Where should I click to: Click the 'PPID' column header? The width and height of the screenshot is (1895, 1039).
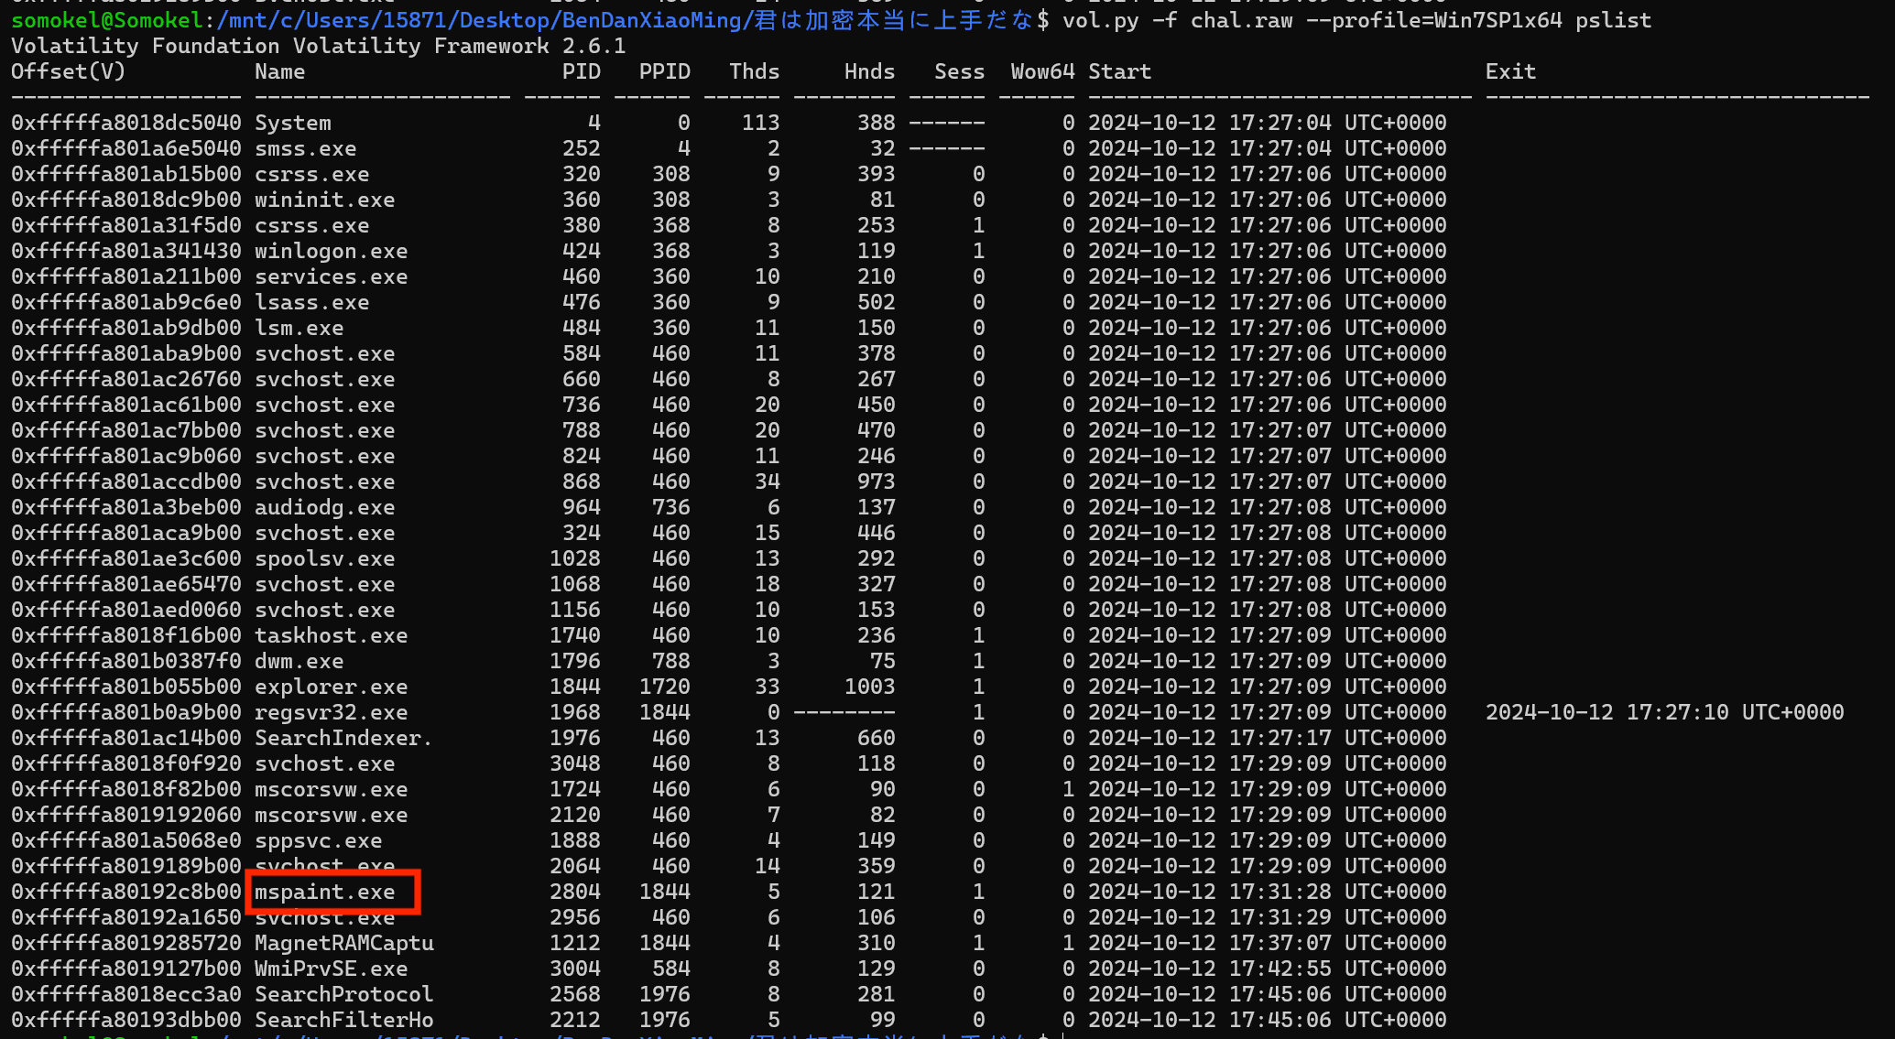point(665,71)
